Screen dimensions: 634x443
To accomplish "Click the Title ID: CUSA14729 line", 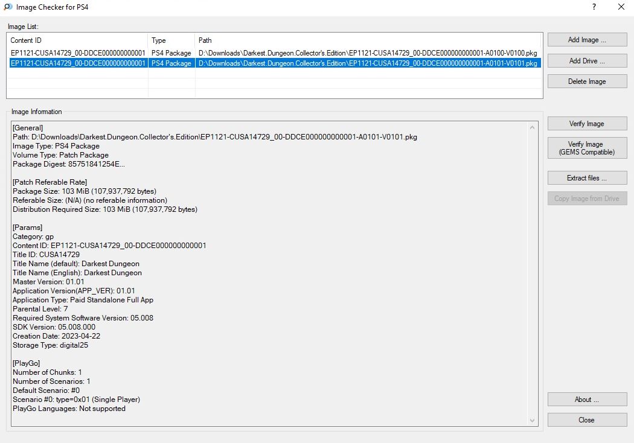I will pos(46,255).
